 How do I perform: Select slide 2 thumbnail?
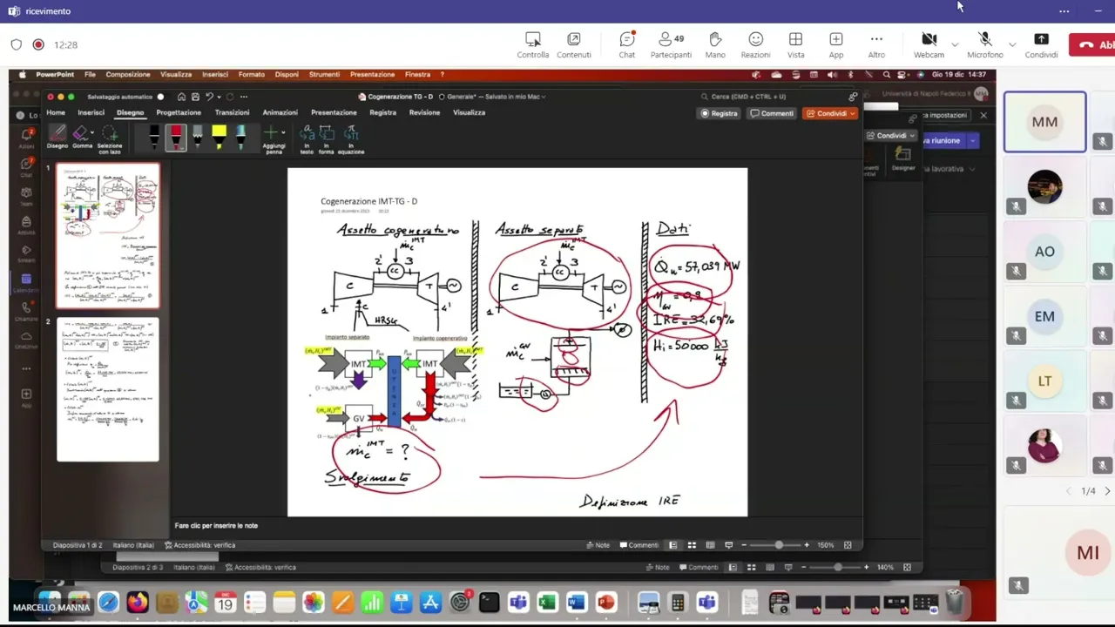point(108,389)
